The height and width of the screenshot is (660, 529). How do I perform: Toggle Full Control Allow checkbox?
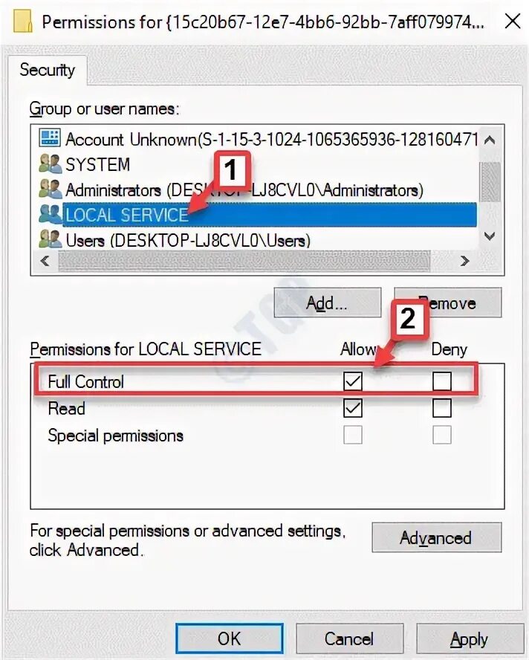click(x=353, y=381)
